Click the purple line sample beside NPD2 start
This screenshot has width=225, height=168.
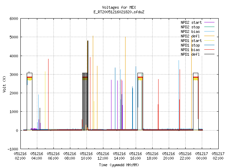210,22
